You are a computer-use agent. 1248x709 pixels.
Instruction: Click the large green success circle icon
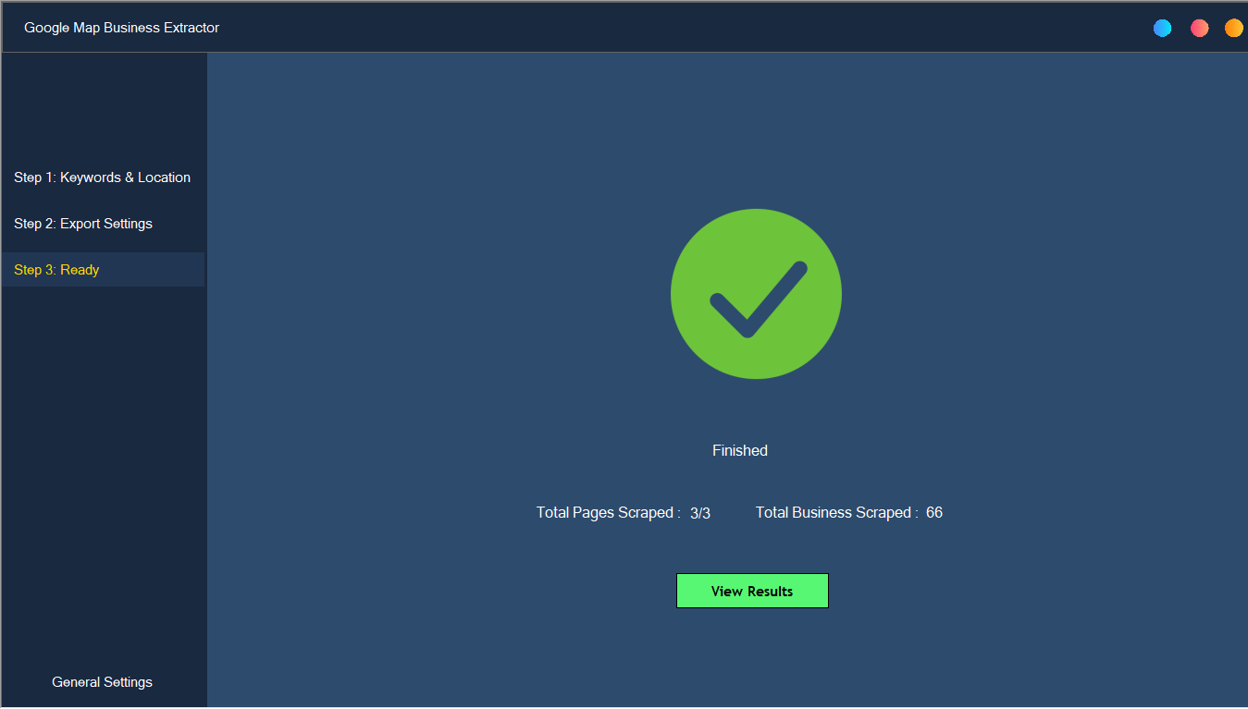[x=756, y=294]
